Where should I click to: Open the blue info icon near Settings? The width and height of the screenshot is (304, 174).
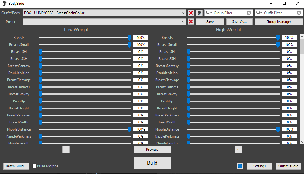coord(240,166)
